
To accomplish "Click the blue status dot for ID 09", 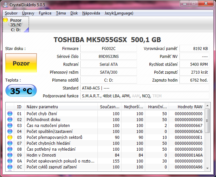I will pyautogui.click(x=10, y=155).
